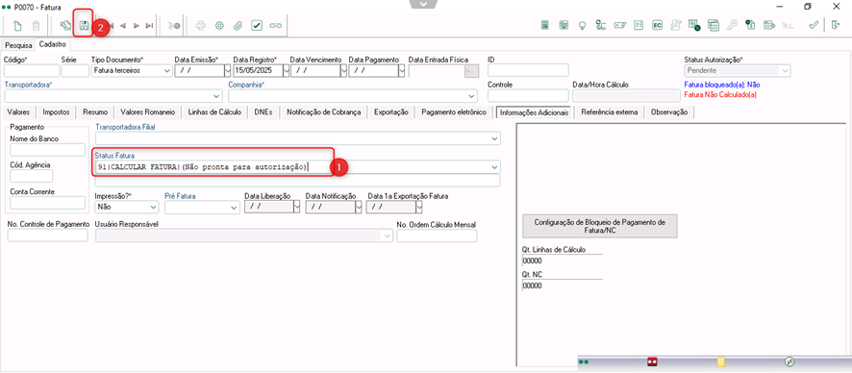Click the Conta Corrente field

[x=48, y=203]
